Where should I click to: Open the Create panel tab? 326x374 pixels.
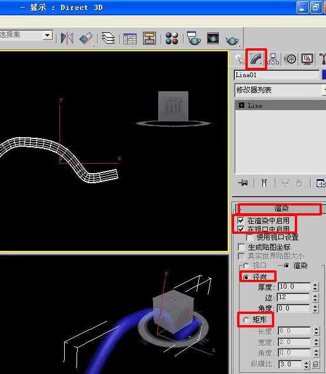point(239,59)
